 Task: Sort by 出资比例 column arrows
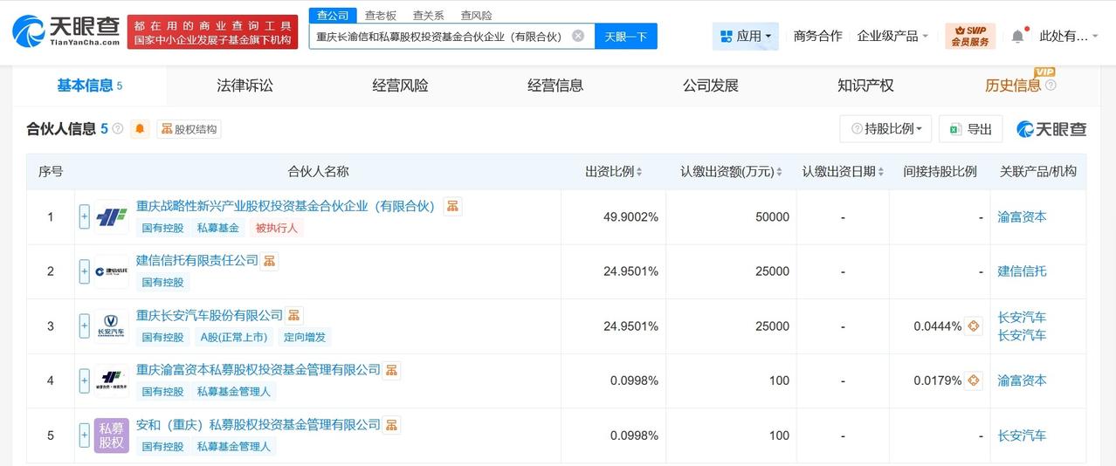click(639, 172)
